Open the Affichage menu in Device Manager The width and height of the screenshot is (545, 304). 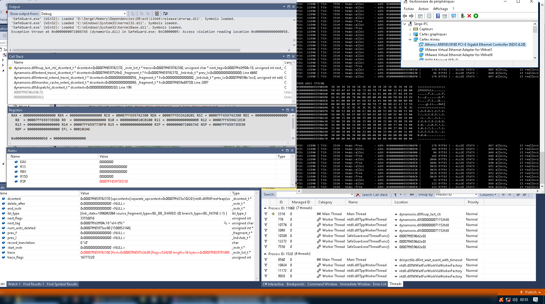point(440,9)
